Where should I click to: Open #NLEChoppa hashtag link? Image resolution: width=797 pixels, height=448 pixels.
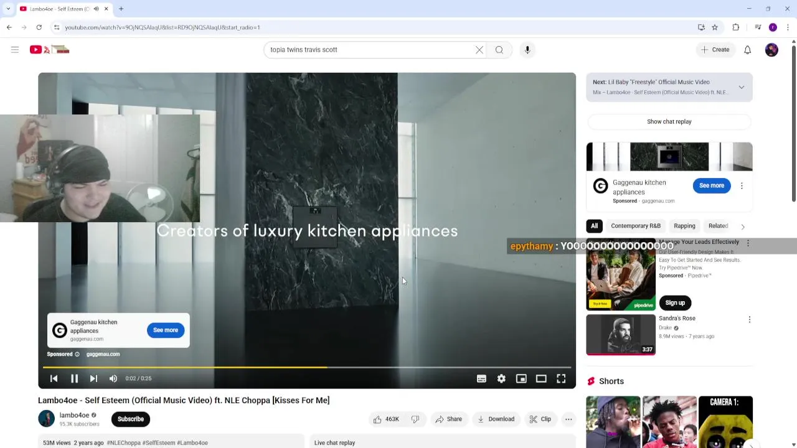point(124,443)
